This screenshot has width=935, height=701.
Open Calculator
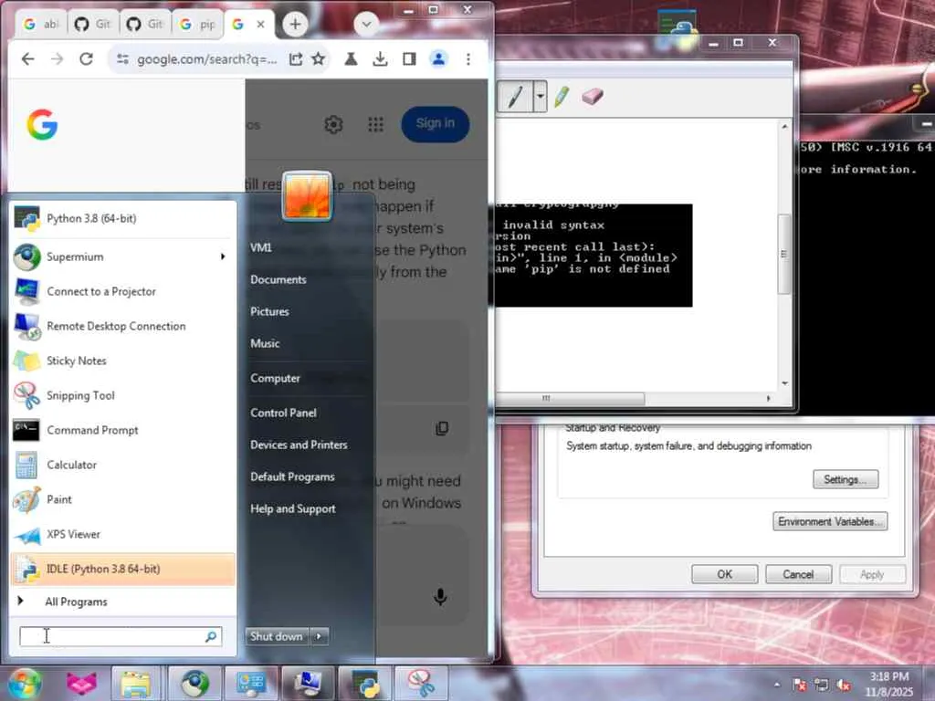[122, 465]
